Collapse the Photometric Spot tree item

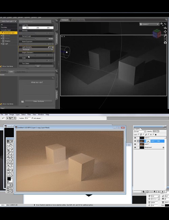point(0,33)
